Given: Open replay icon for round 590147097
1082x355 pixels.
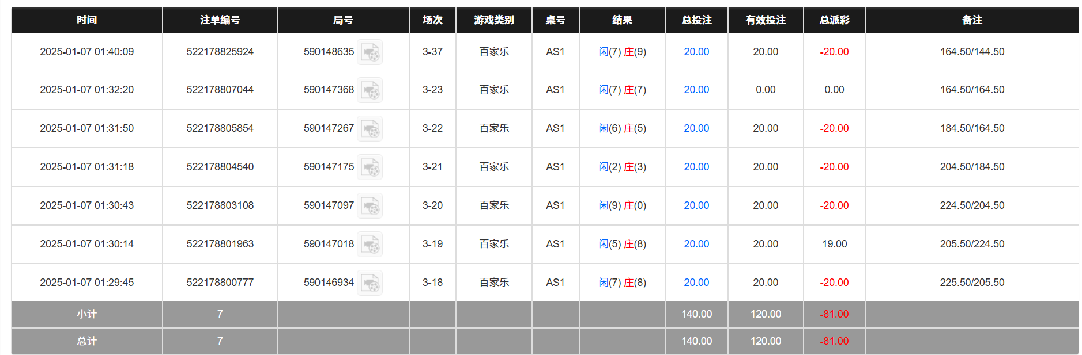Looking at the screenshot, I should pos(370,206).
